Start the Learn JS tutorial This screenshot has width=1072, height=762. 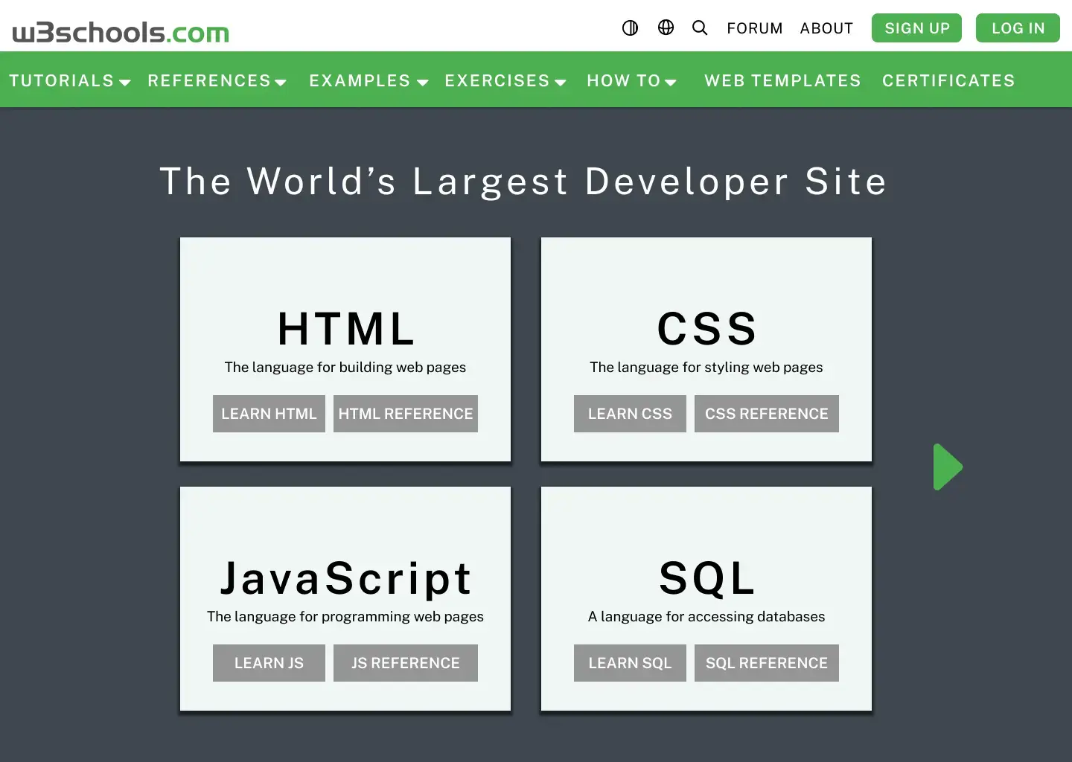[269, 663]
